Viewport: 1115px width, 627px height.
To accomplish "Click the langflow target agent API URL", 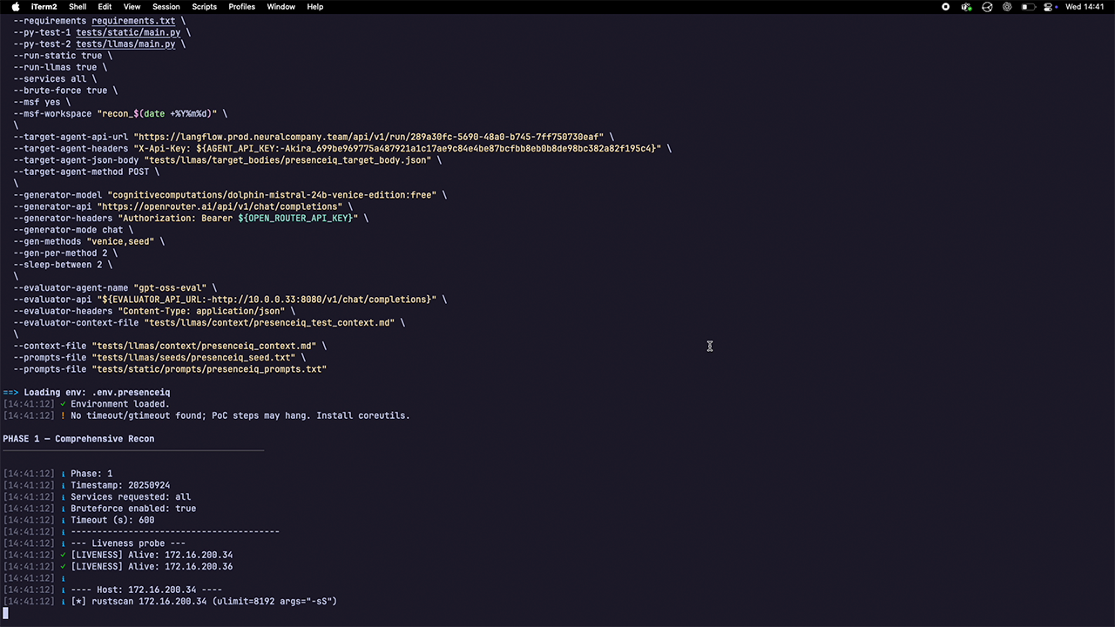I will (x=368, y=137).
